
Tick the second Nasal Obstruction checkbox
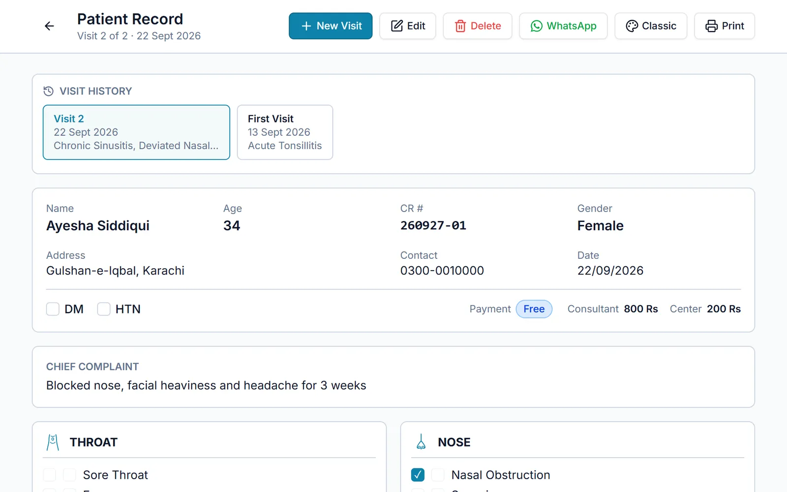pos(438,475)
